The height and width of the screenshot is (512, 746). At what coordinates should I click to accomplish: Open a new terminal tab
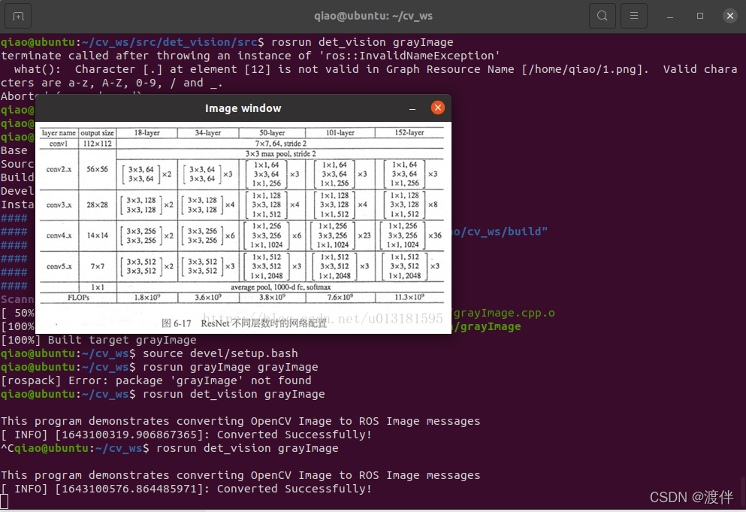17,15
